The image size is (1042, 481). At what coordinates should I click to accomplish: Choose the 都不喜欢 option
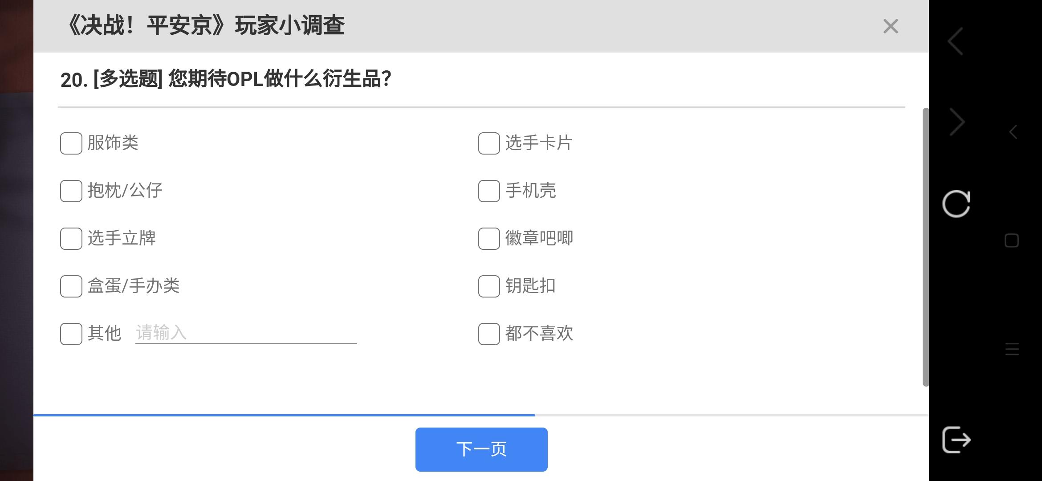[x=489, y=334]
